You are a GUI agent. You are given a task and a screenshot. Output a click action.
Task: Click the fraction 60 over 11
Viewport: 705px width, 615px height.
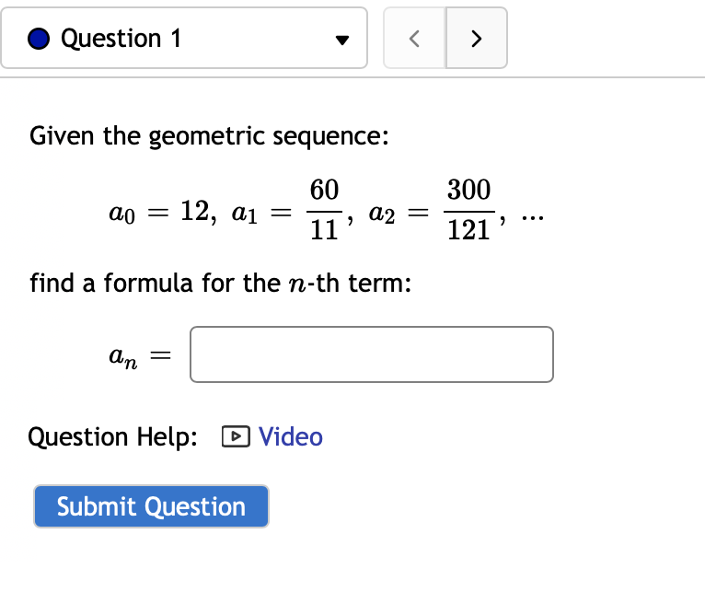(323, 211)
